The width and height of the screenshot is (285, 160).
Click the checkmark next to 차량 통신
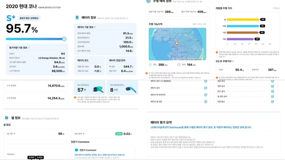(x=272, y=101)
